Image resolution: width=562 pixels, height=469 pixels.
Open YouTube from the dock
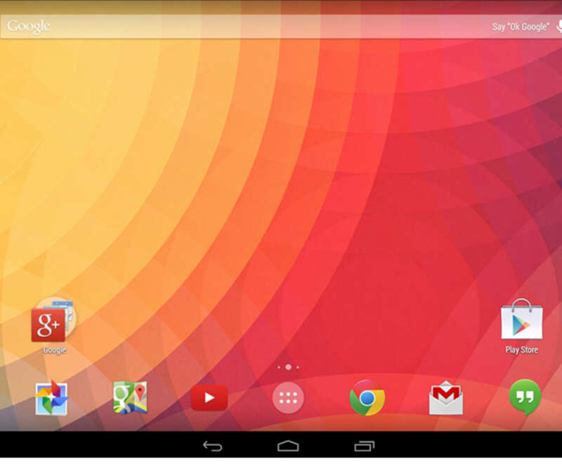[210, 397]
